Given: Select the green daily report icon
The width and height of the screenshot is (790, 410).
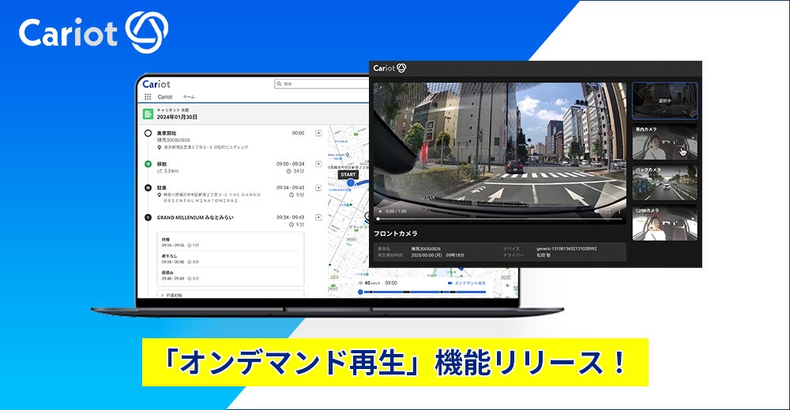Looking at the screenshot, I should coord(148,114).
